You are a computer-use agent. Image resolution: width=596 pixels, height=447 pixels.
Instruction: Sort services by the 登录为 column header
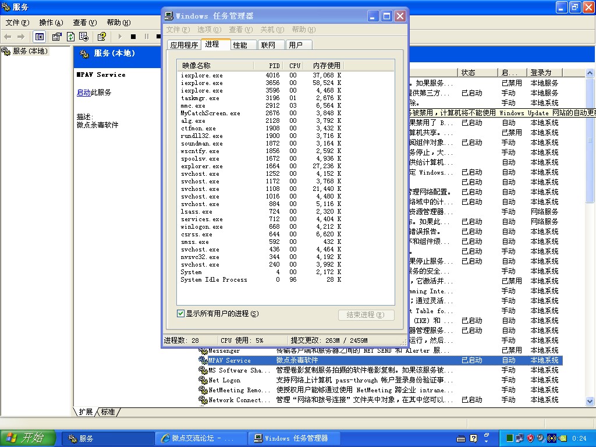click(x=544, y=73)
